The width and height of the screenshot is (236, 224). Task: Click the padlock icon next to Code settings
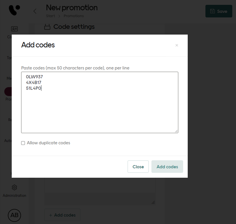click(x=47, y=27)
